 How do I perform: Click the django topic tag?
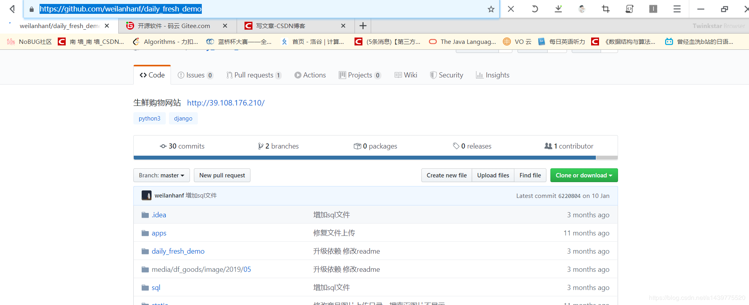pos(183,119)
